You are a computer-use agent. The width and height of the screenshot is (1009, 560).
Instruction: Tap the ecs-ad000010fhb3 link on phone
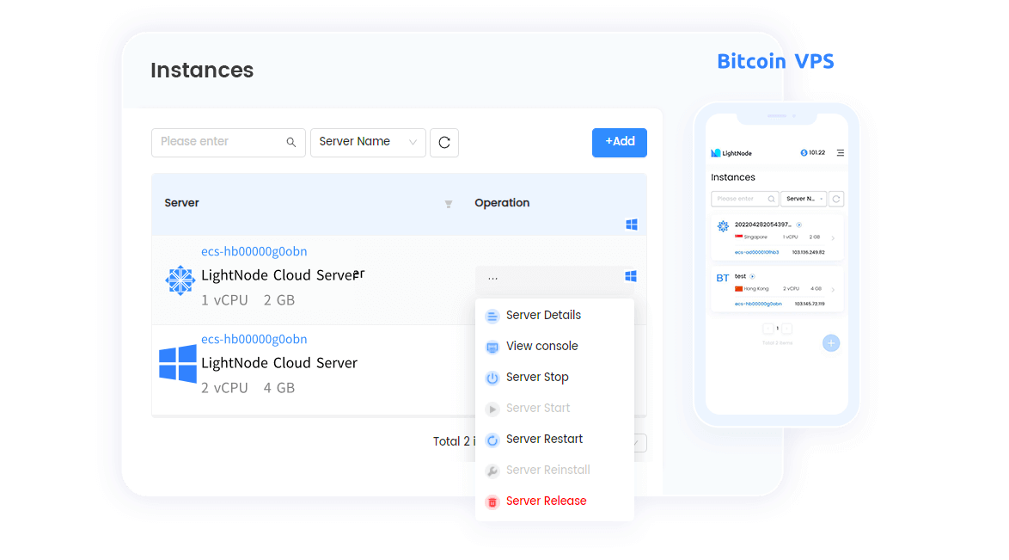pyautogui.click(x=756, y=253)
